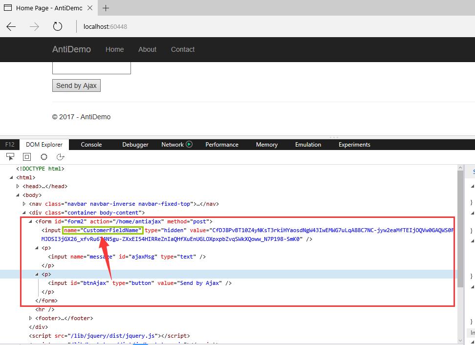Click the Send by Ajax button

[76, 86]
